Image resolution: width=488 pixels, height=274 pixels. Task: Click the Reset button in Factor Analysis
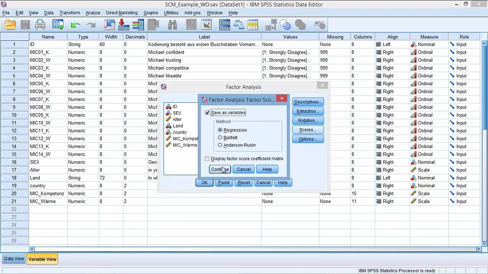pyautogui.click(x=244, y=183)
